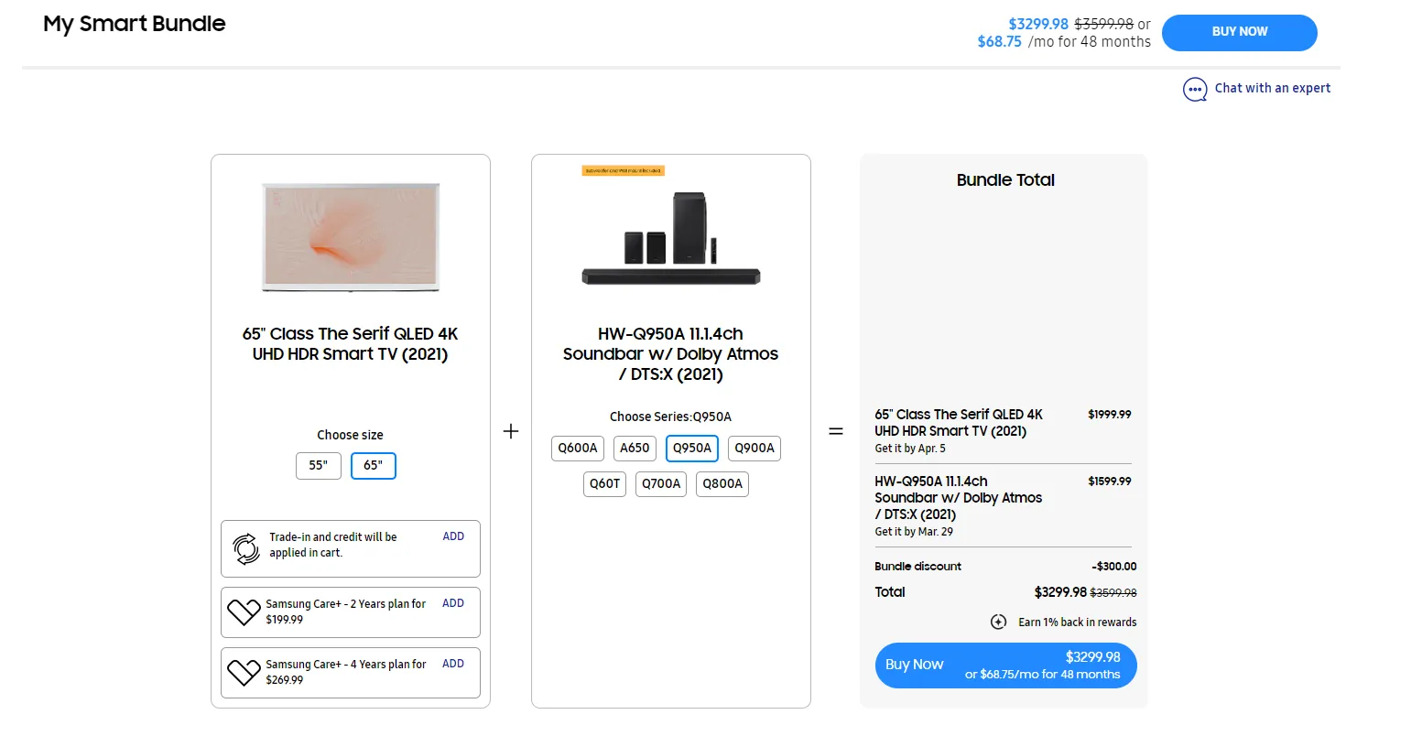Choose the Q600A soundbar series

(578, 449)
